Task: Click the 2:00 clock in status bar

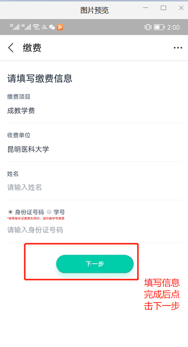Action: tap(173, 27)
